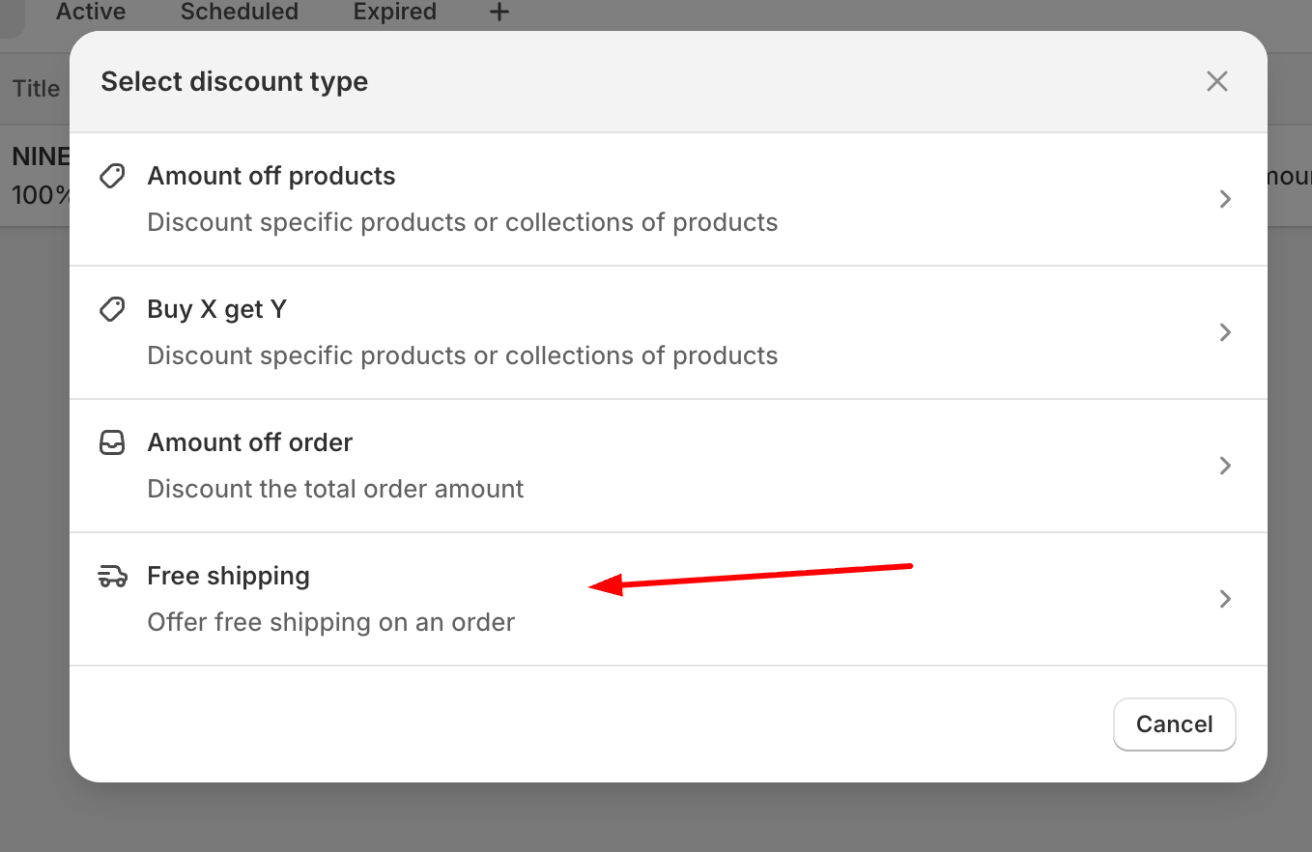Switch to the Active tab

point(91,13)
